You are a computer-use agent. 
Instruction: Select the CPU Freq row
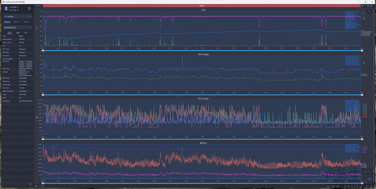click(18, 63)
